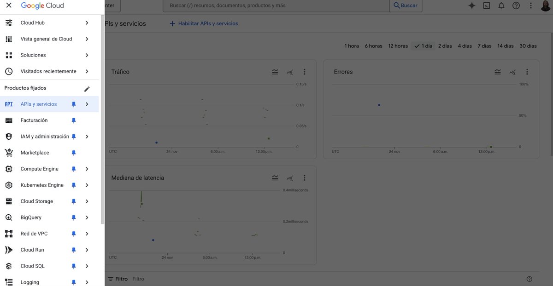This screenshot has width=553, height=286.
Task: Select the 7 días time range
Action: [x=484, y=46]
